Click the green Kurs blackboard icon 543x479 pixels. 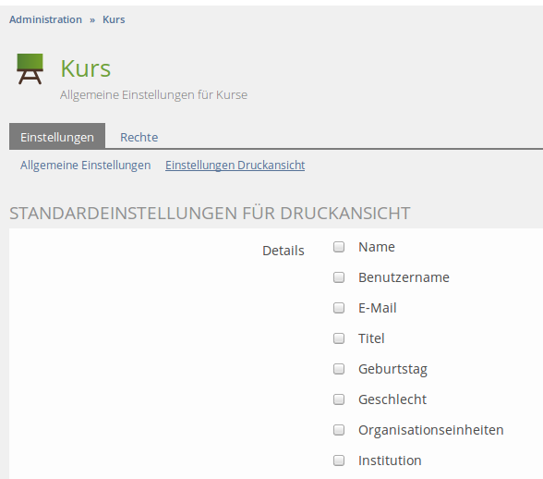point(30,68)
